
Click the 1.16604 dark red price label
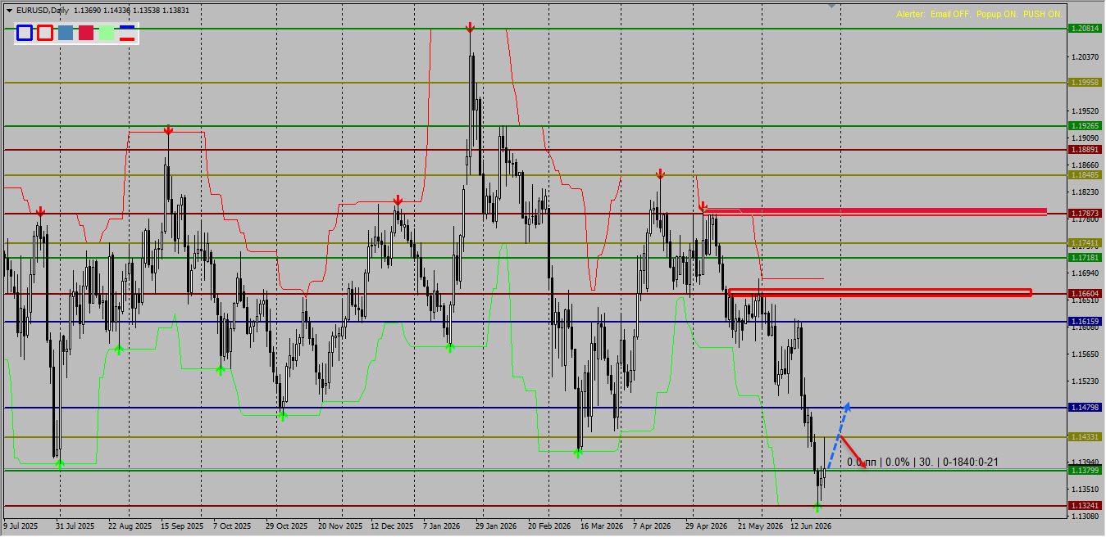coord(1086,294)
